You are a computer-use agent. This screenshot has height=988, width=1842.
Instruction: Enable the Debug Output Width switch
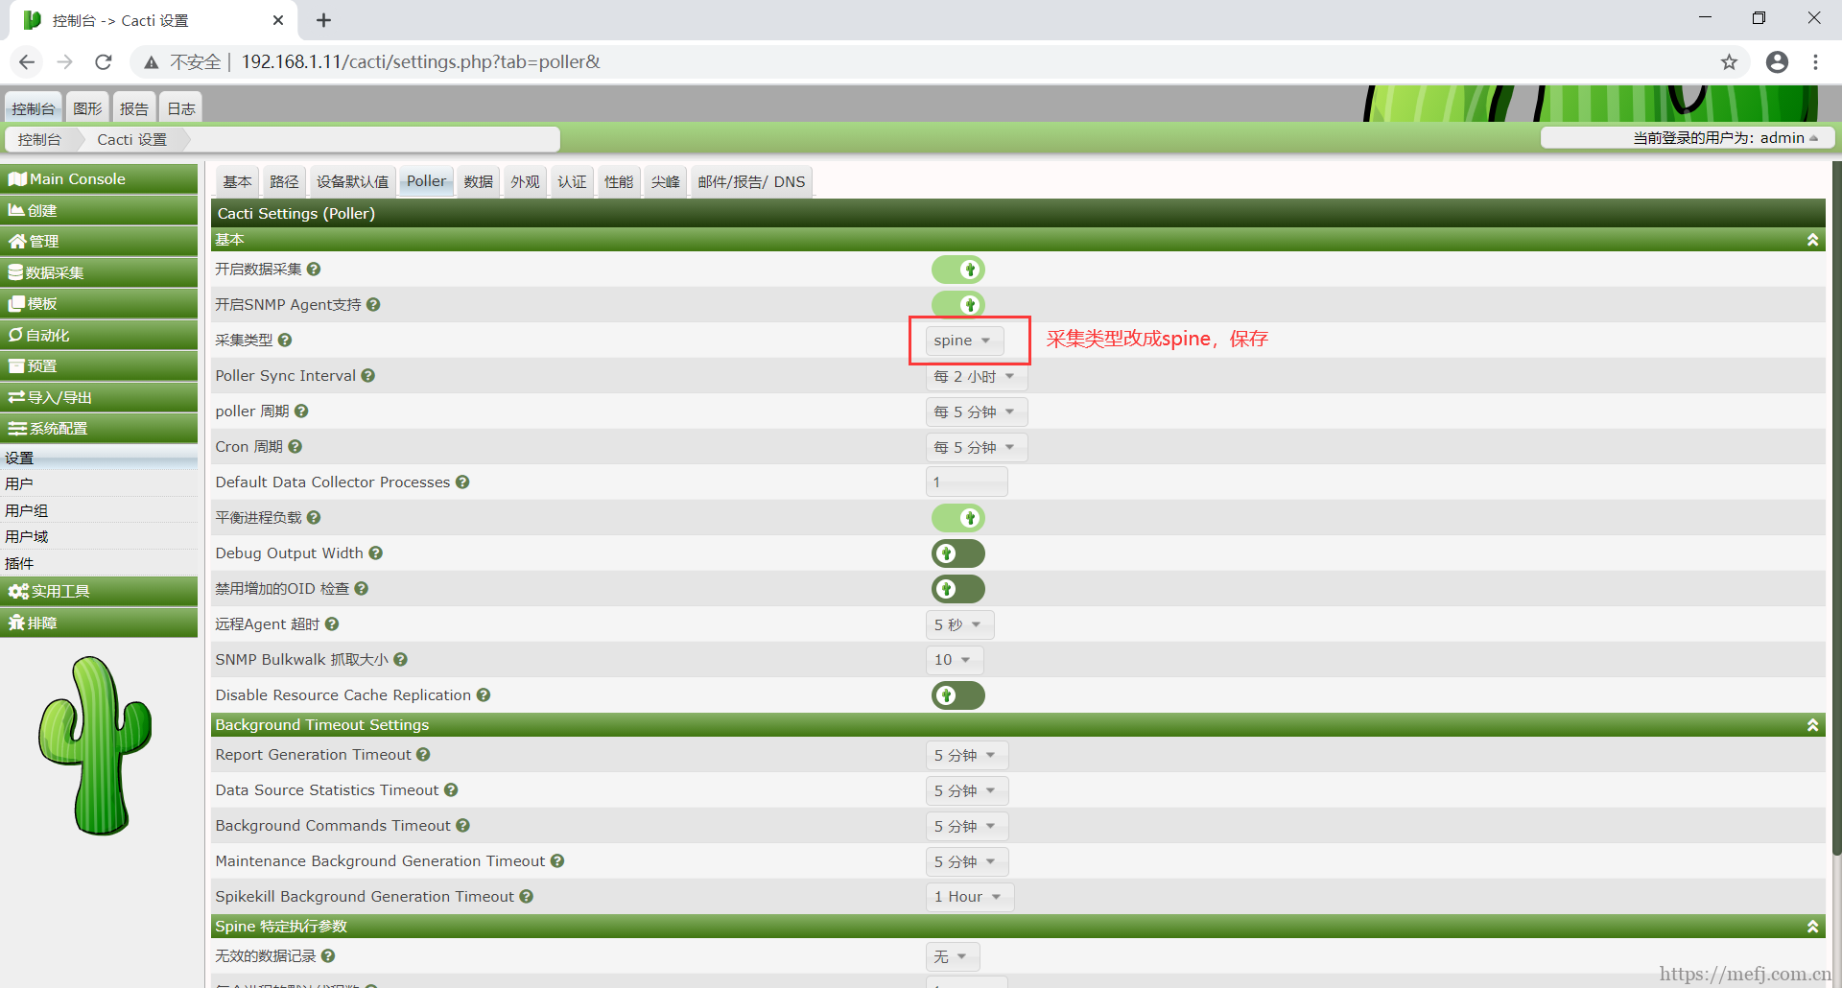pyautogui.click(x=958, y=553)
